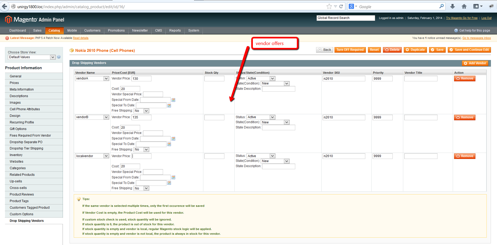Image resolution: width=497 pixels, height=245 pixels.
Task: Click the Magento Admin Panel logo
Action: (x=35, y=19)
